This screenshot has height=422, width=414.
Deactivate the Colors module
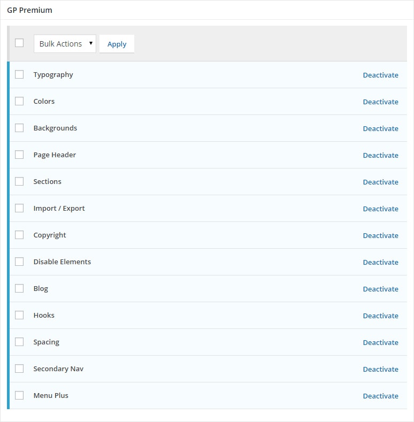pos(381,102)
